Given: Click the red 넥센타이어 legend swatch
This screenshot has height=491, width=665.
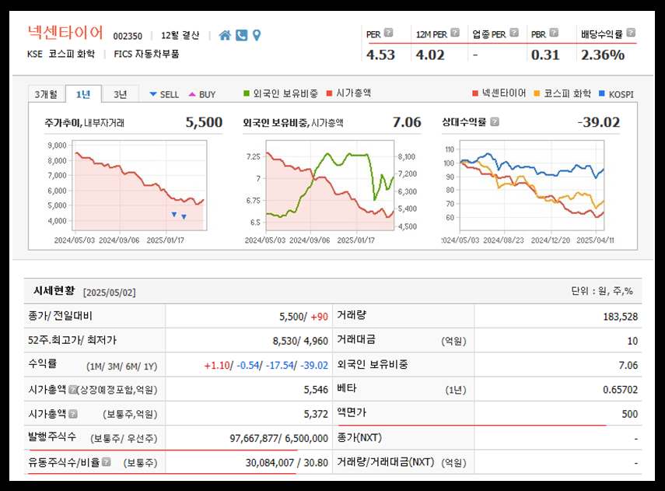Looking at the screenshot, I should pos(475,93).
